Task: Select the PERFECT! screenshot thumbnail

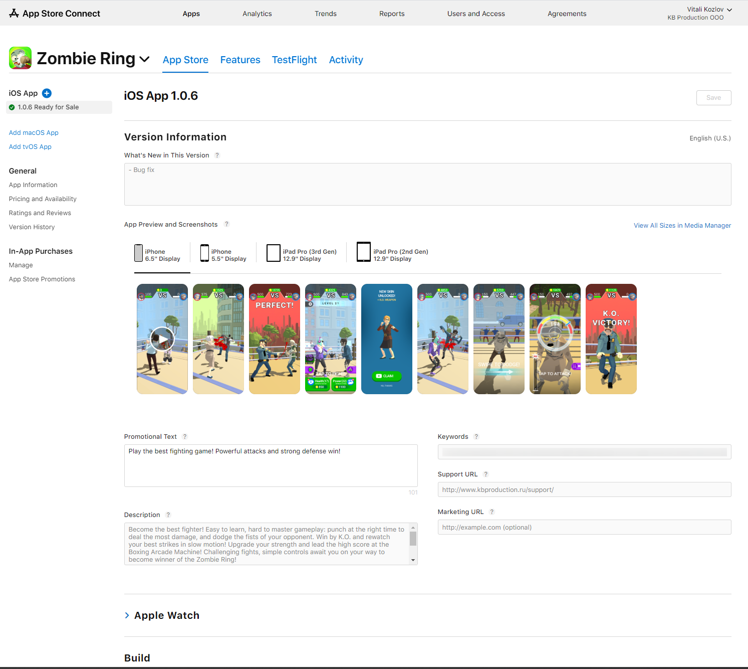Action: pos(275,339)
